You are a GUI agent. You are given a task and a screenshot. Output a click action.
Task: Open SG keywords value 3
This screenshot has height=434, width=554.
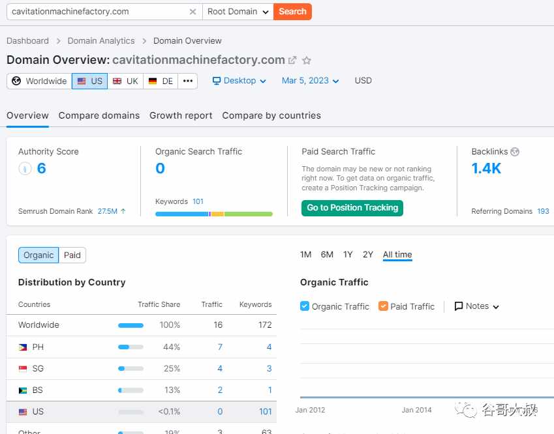[x=269, y=369]
